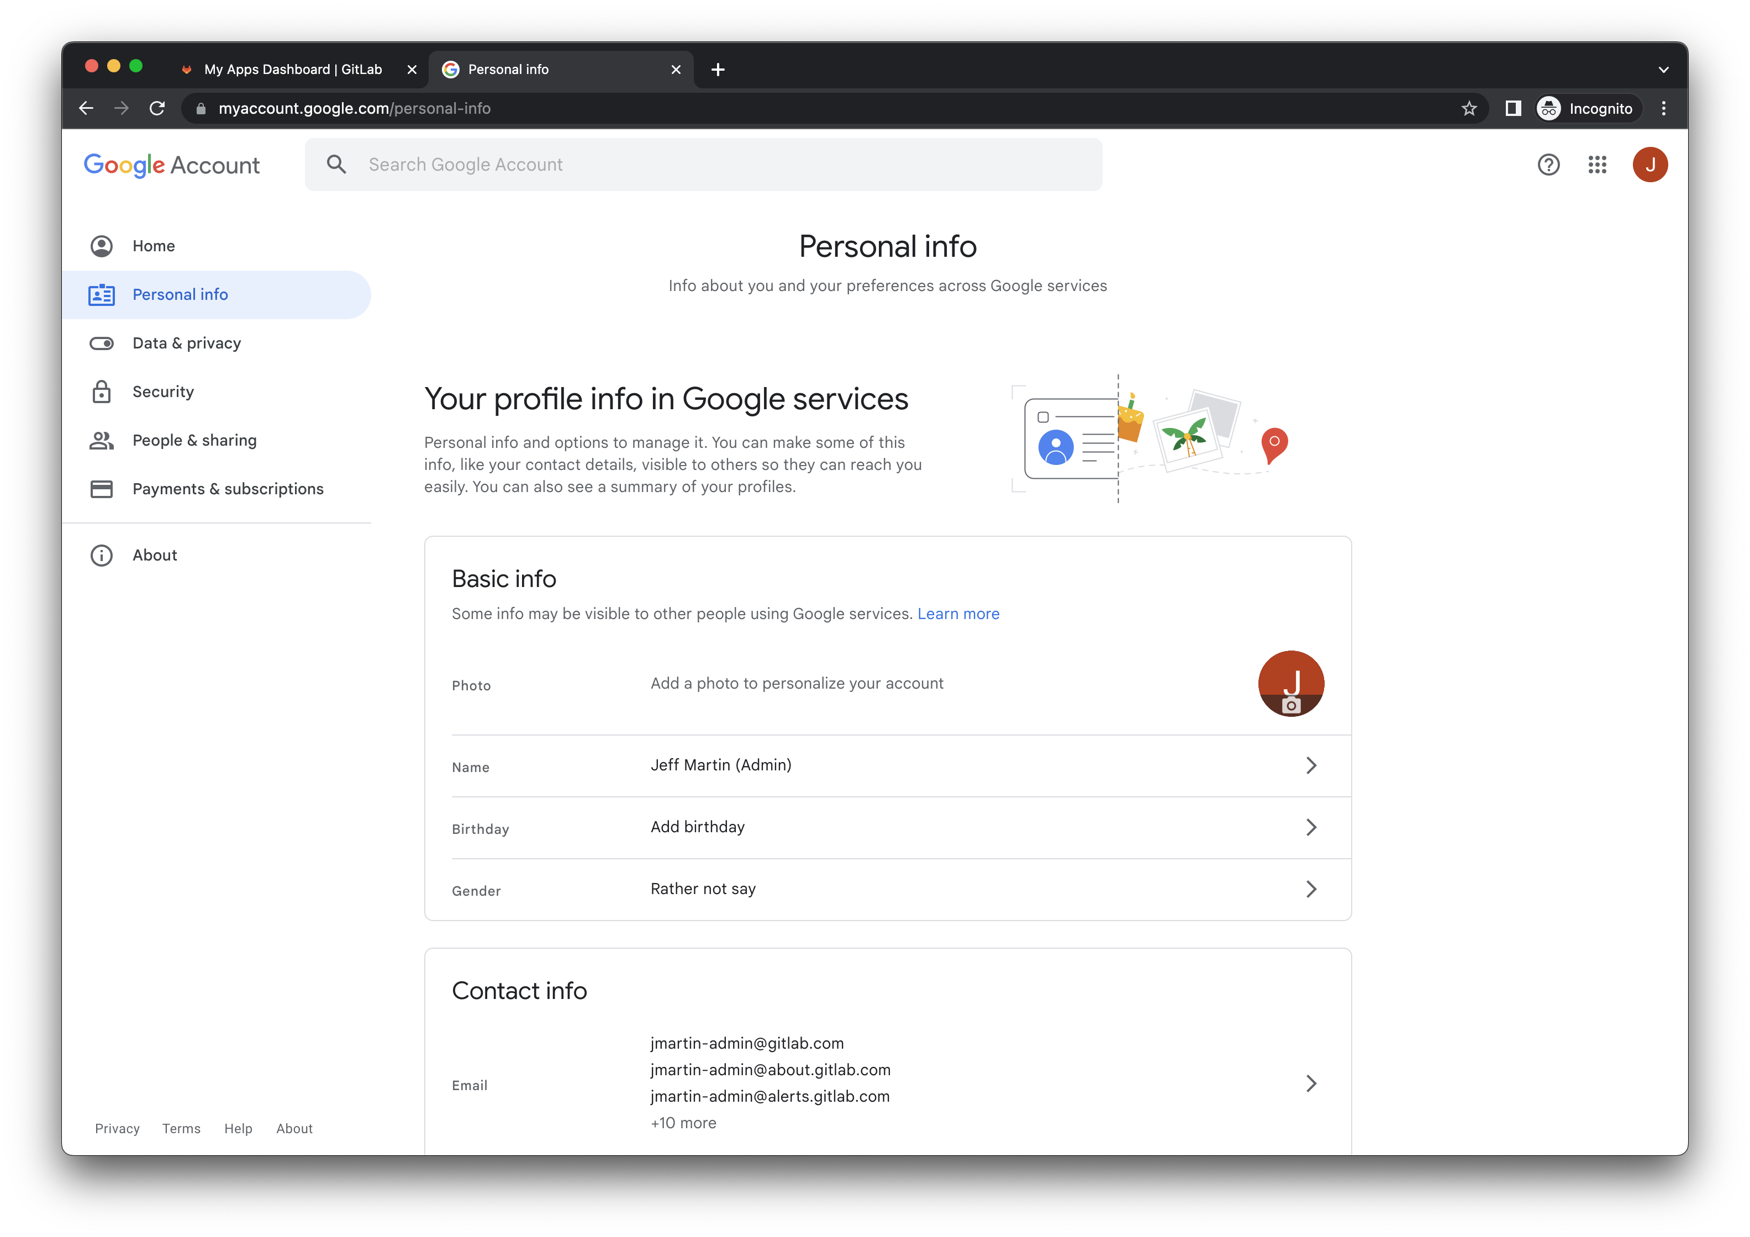The image size is (1750, 1237).
Task: Click the Learn more link
Action: [958, 614]
